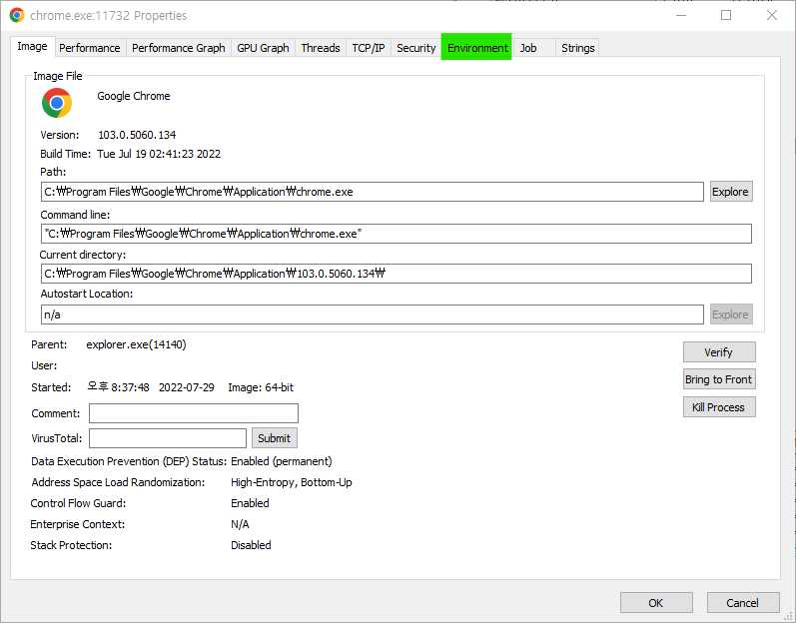Image resolution: width=796 pixels, height=623 pixels.
Task: Click the 'Image: 64-bit' text
Action: point(261,387)
